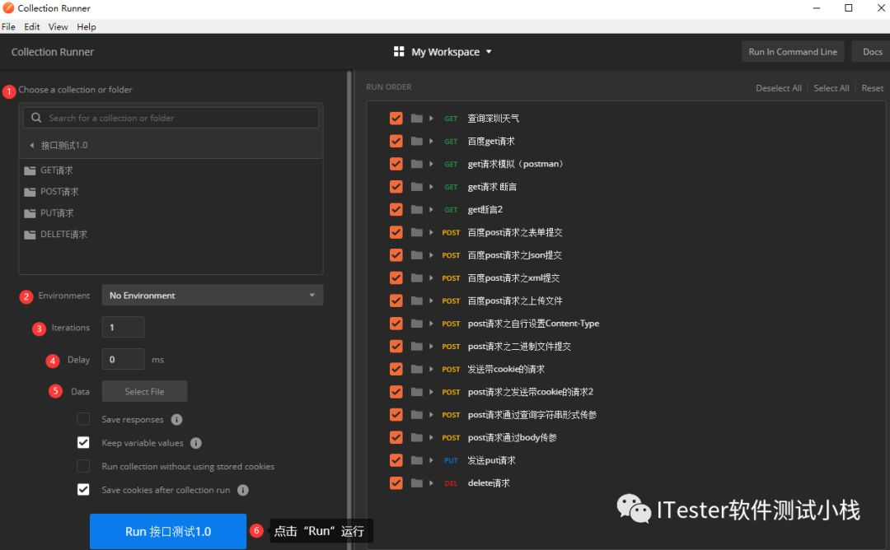The height and width of the screenshot is (550, 890).
Task: Uncheck Save cookies after collection run
Action: pos(83,489)
